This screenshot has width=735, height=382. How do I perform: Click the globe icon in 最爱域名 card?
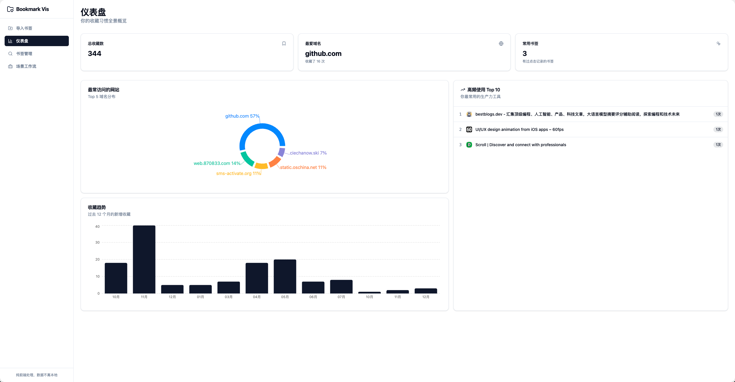tap(501, 44)
